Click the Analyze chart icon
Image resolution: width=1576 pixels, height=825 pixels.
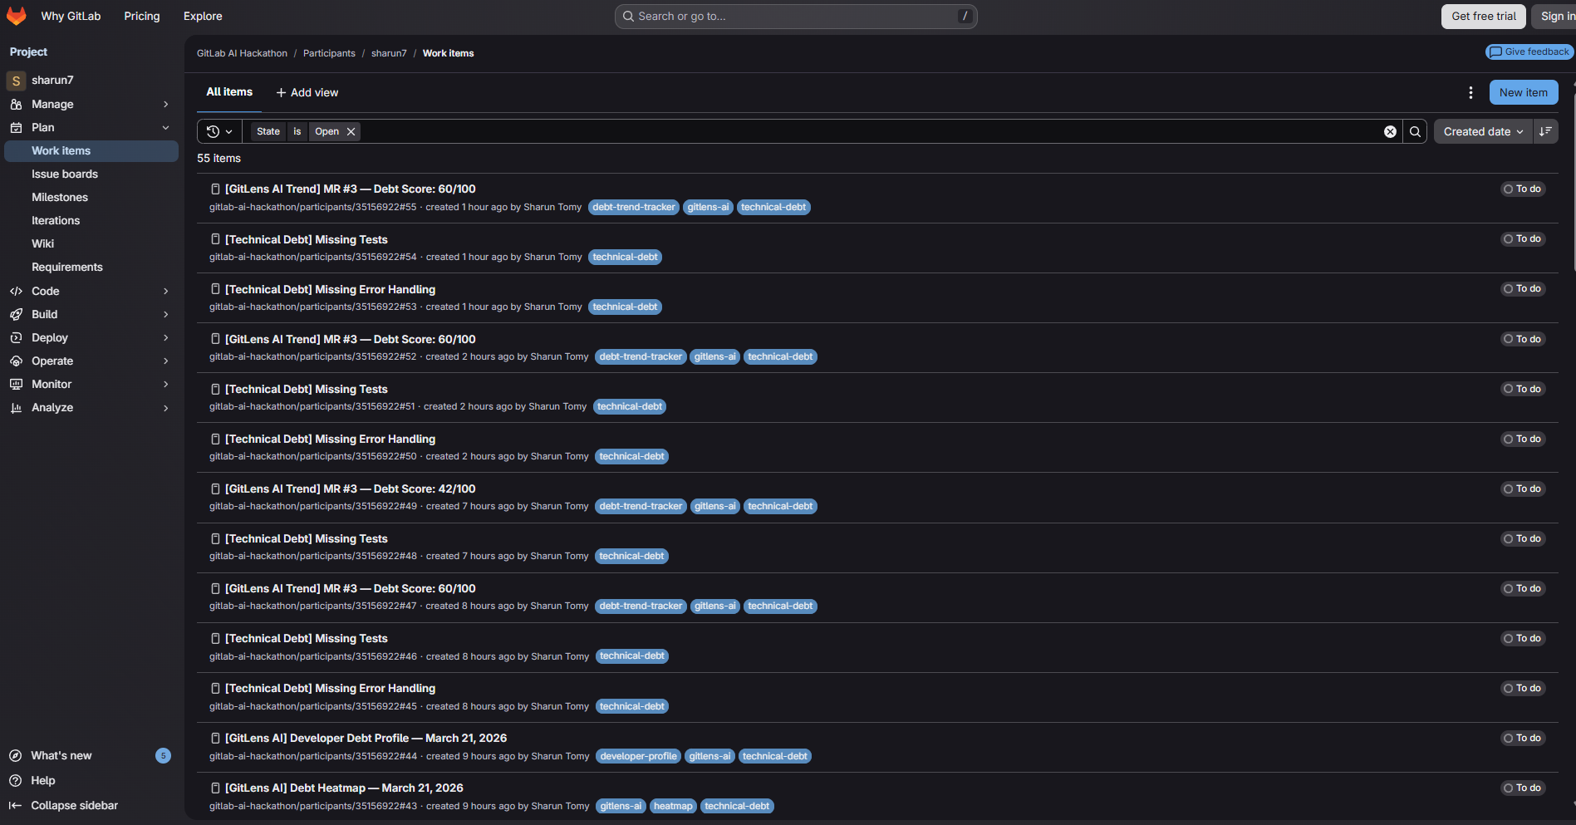pos(16,407)
